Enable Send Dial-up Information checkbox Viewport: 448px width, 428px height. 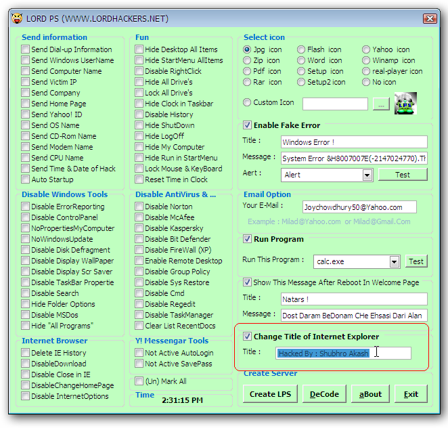25,49
